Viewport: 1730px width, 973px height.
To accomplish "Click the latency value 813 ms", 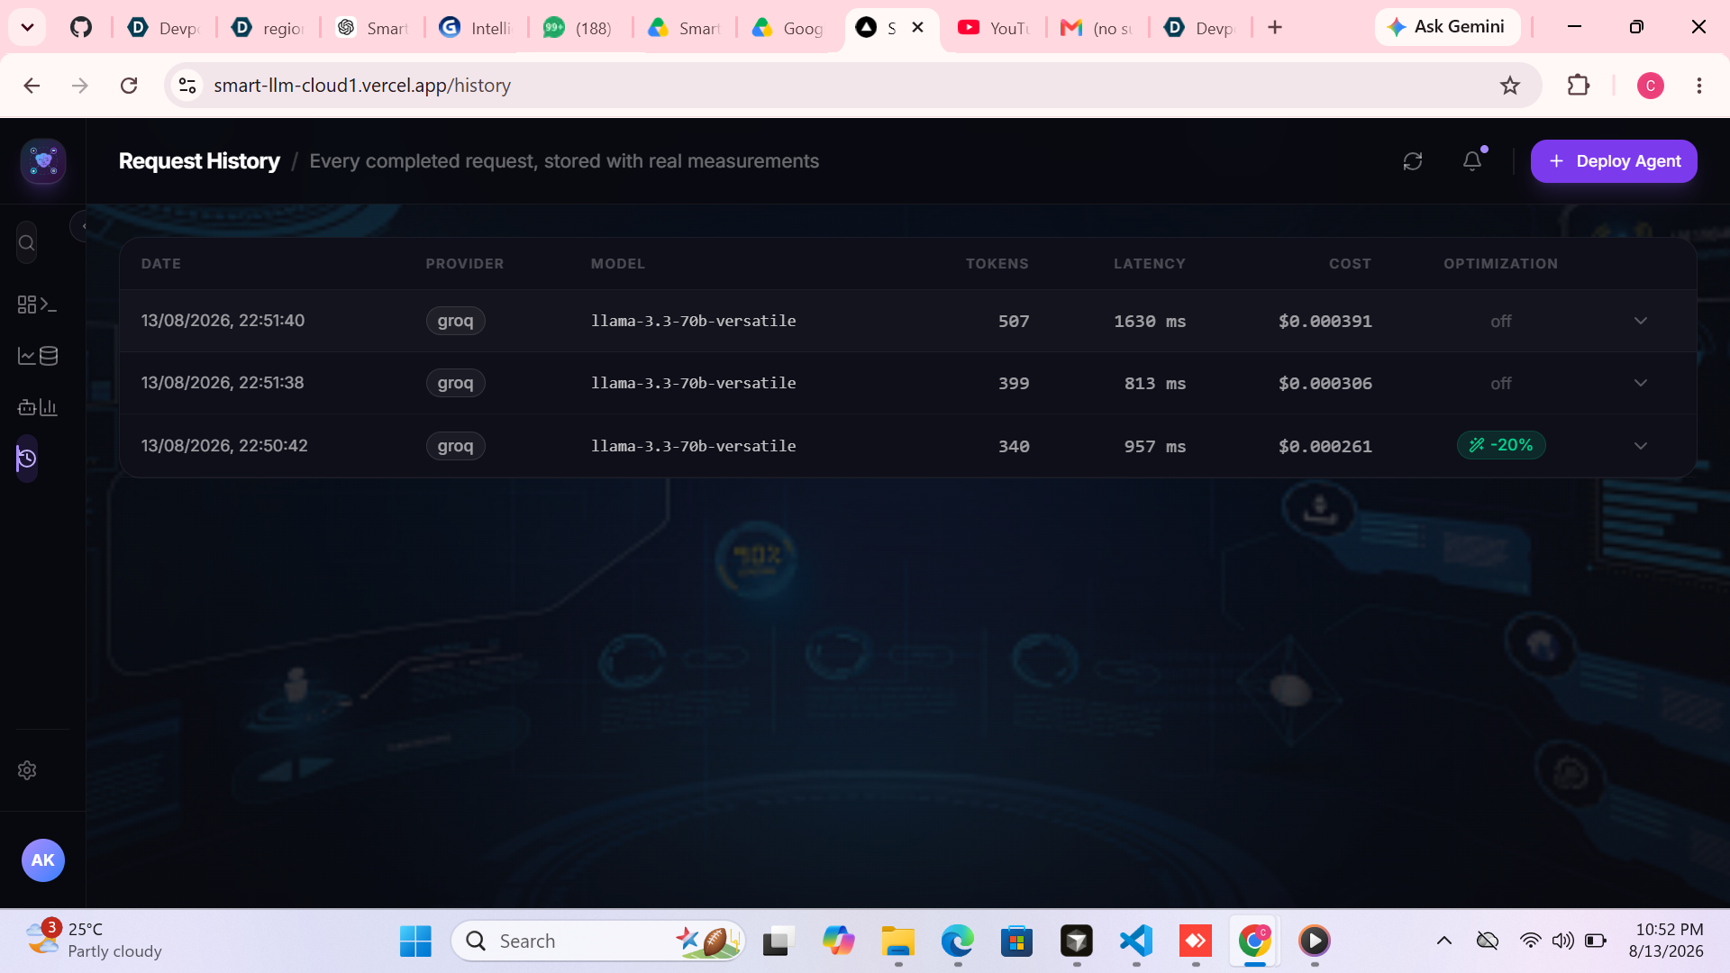I will pyautogui.click(x=1155, y=384).
